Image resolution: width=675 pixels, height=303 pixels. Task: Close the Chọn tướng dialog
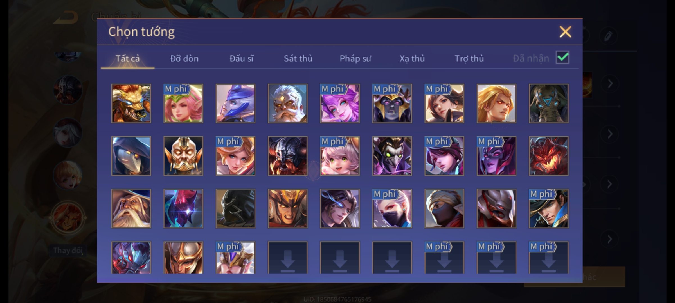coord(565,32)
